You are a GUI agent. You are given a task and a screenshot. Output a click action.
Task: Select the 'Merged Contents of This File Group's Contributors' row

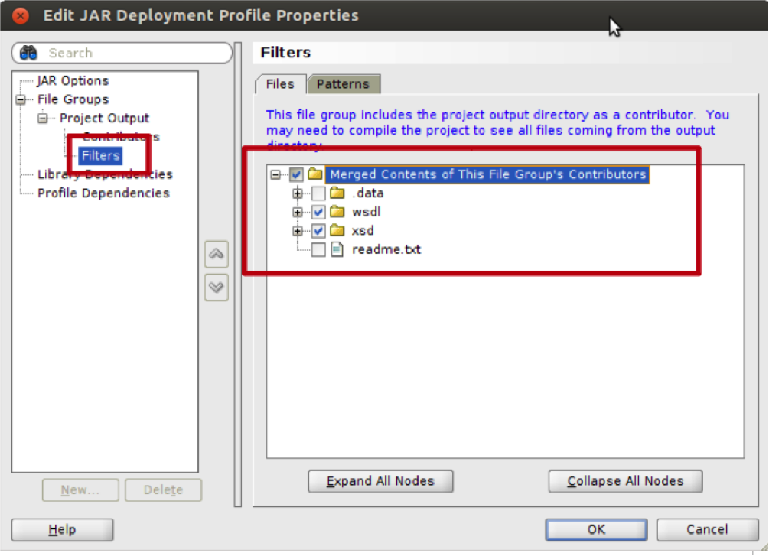[x=488, y=174]
